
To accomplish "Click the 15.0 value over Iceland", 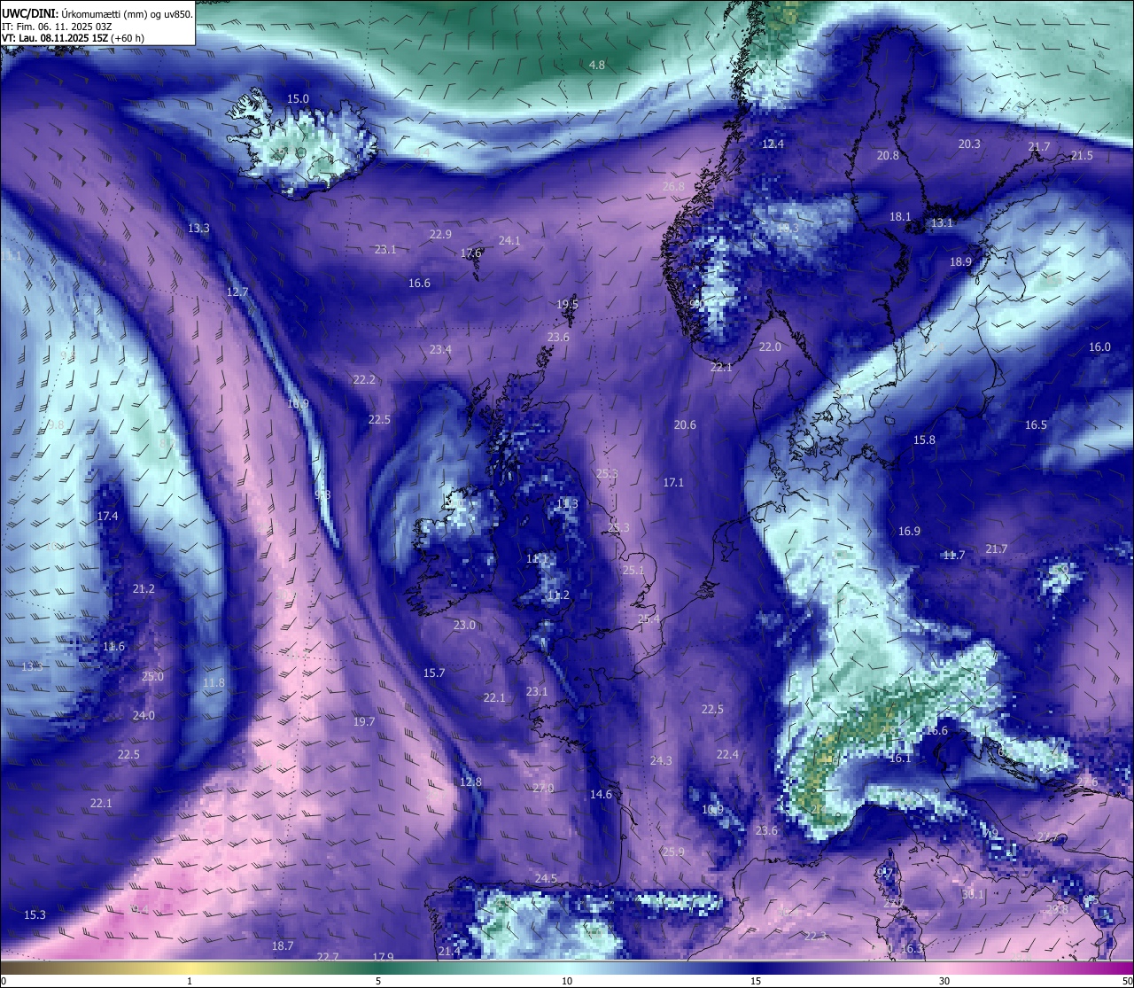I will (299, 99).
